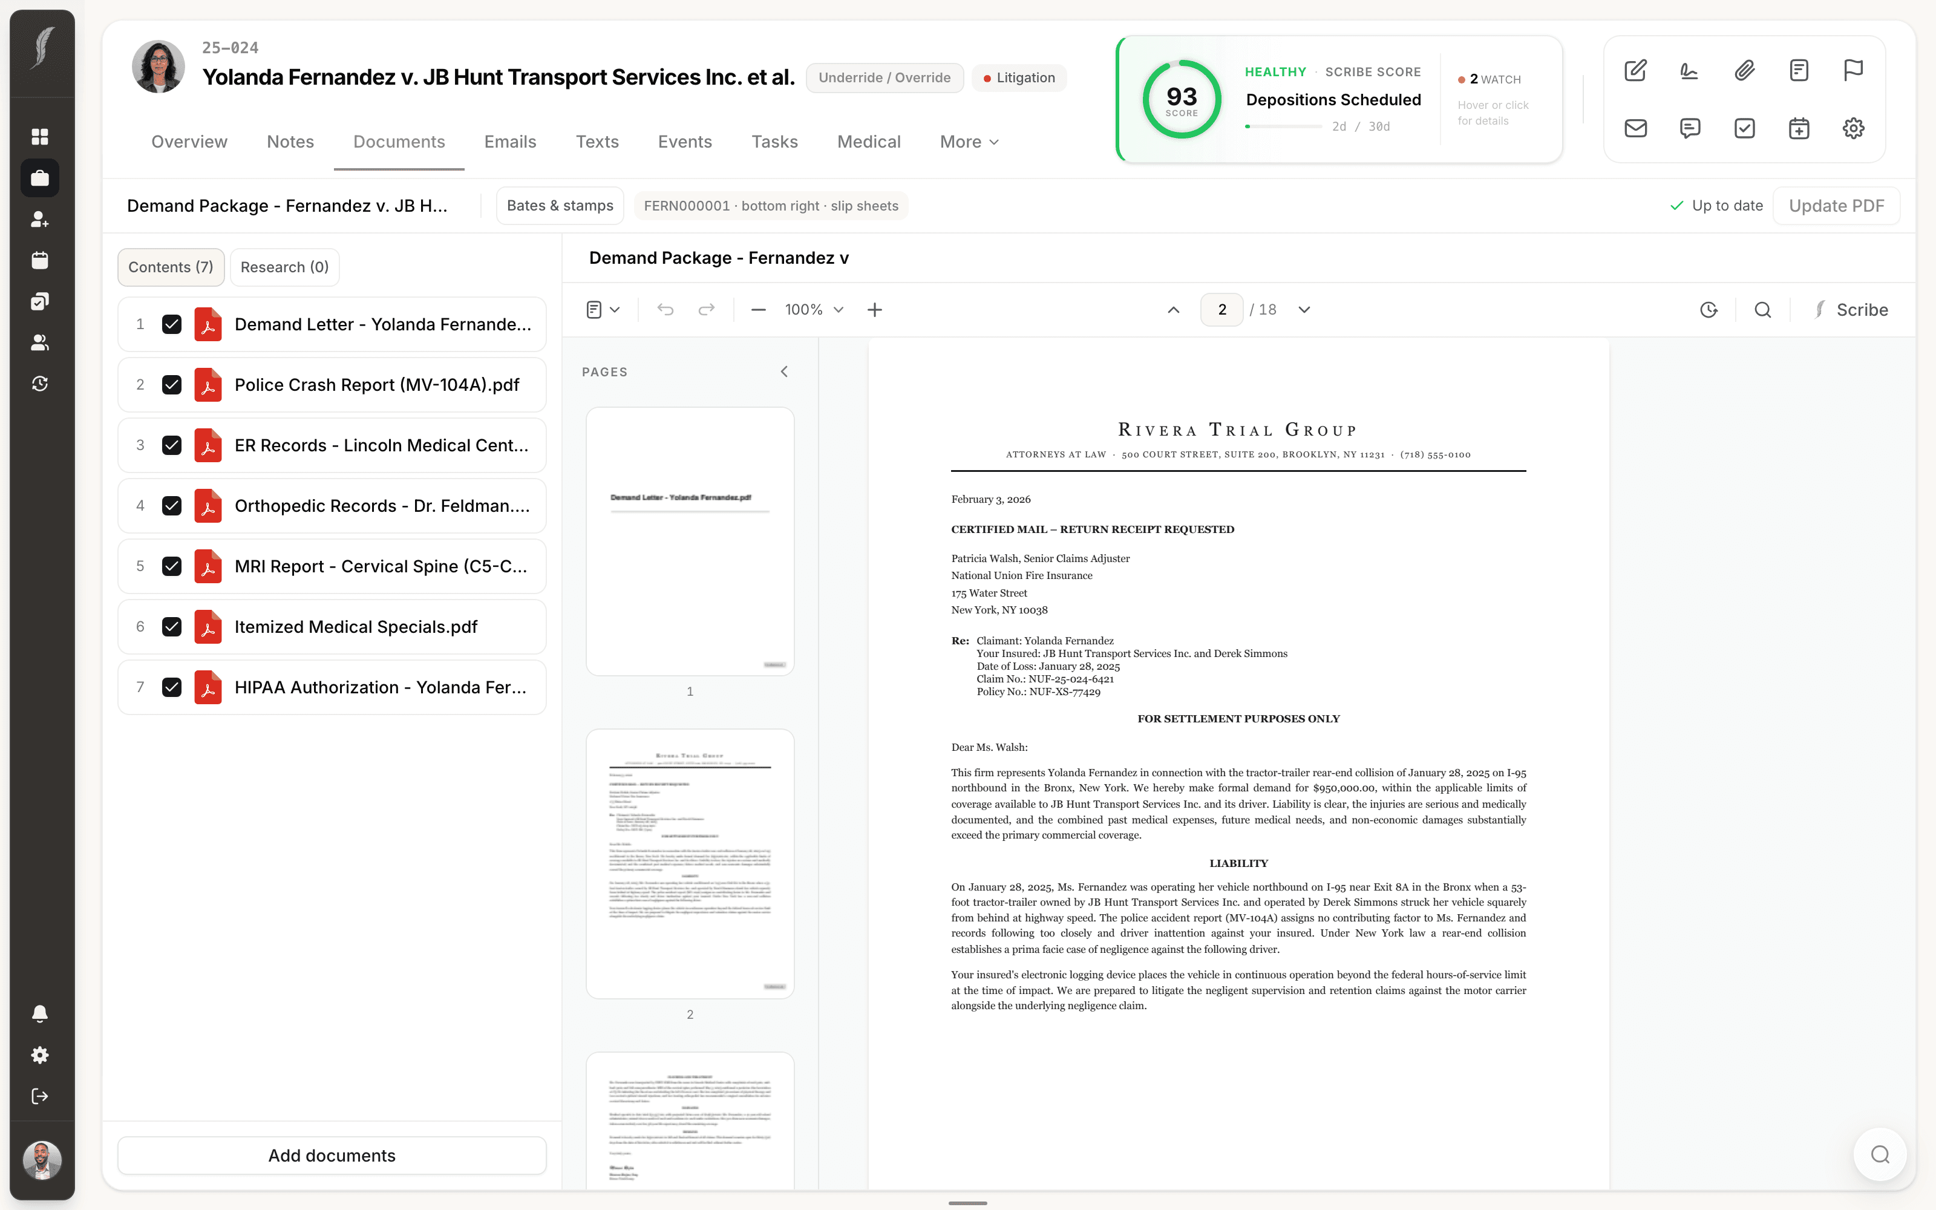Switch to the Notes tab

click(x=290, y=142)
